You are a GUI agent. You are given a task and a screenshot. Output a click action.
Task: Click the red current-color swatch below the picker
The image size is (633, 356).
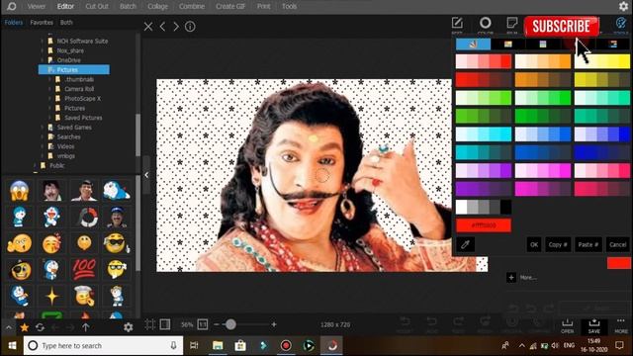pyautogui.click(x=618, y=263)
